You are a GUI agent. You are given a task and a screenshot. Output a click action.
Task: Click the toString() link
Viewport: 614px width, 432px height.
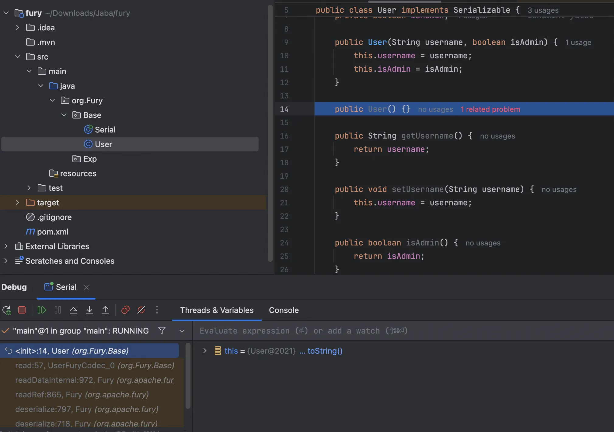coord(325,351)
